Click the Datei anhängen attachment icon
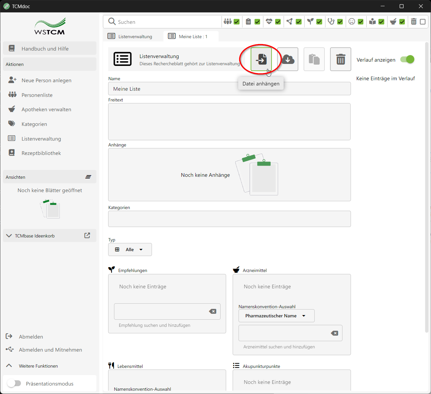The image size is (431, 394). (x=260, y=59)
